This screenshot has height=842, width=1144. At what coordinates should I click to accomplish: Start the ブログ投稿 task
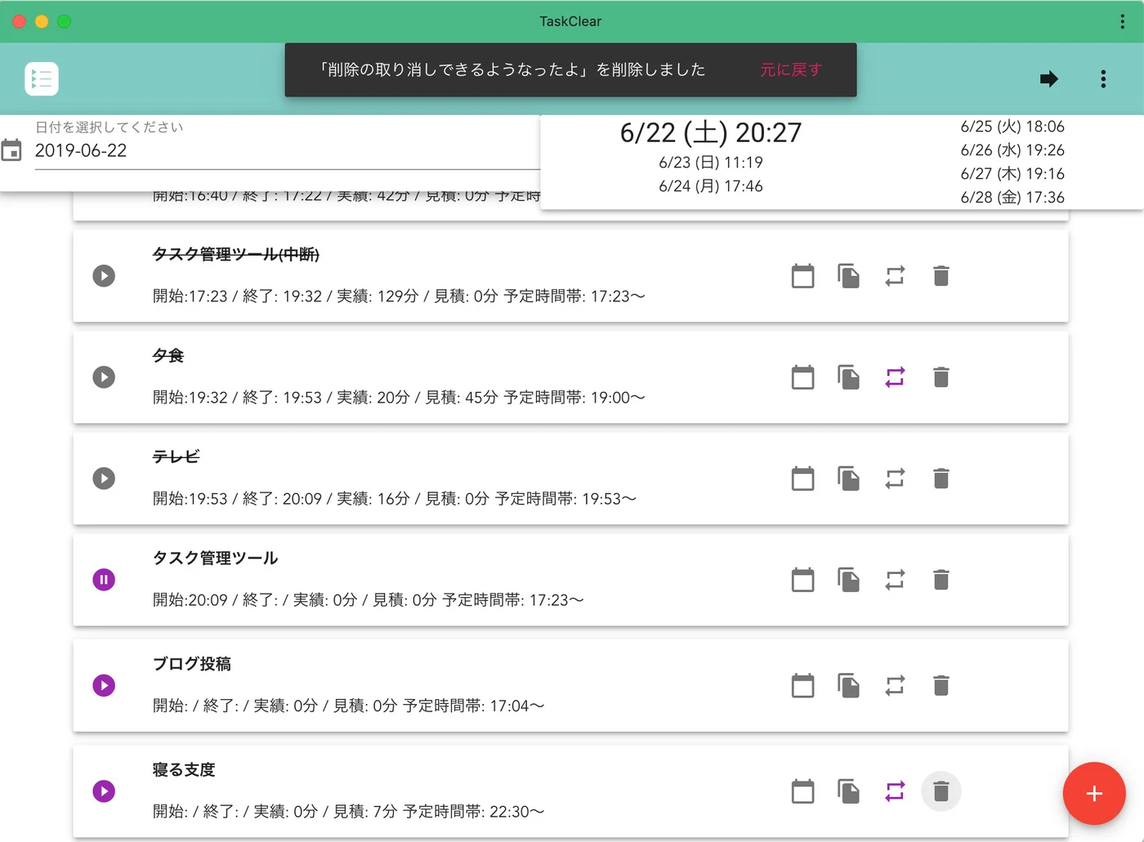[104, 685]
